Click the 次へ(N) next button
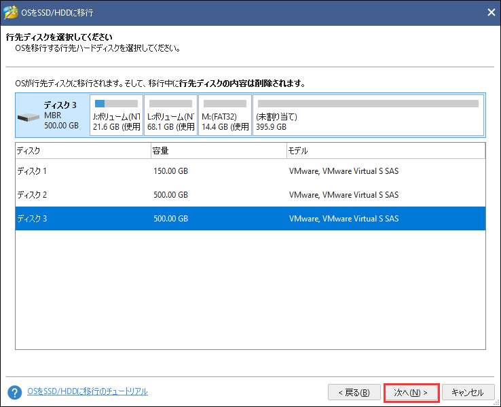This screenshot has width=501, height=407. coord(411,392)
